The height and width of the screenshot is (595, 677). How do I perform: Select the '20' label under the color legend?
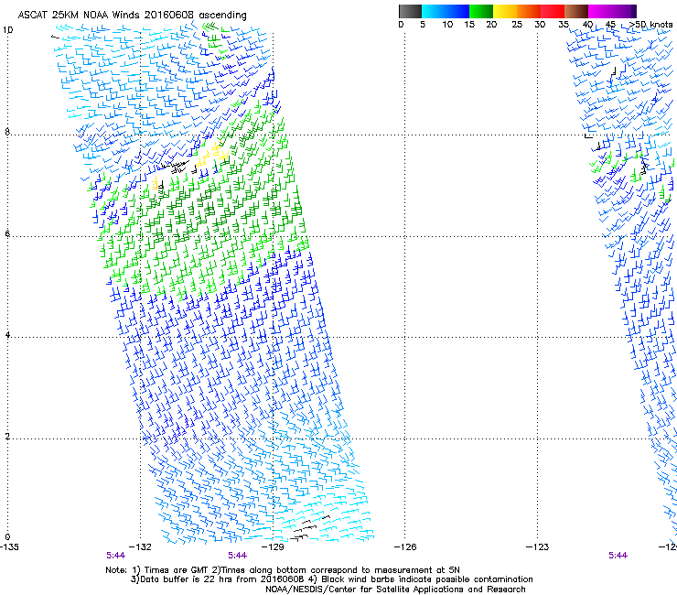491,25
